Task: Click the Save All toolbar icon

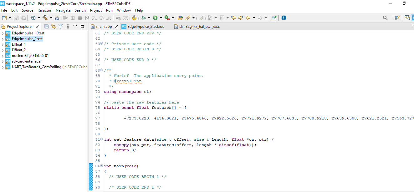Action: 23,18
